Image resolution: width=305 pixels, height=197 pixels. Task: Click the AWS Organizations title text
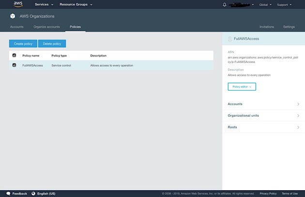click(37, 16)
